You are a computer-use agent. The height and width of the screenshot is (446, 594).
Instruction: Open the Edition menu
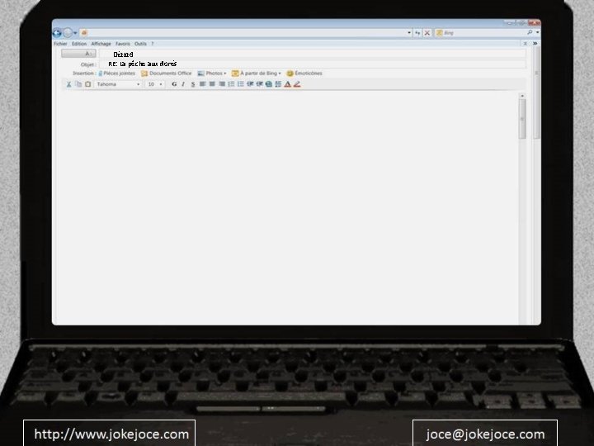click(x=79, y=44)
